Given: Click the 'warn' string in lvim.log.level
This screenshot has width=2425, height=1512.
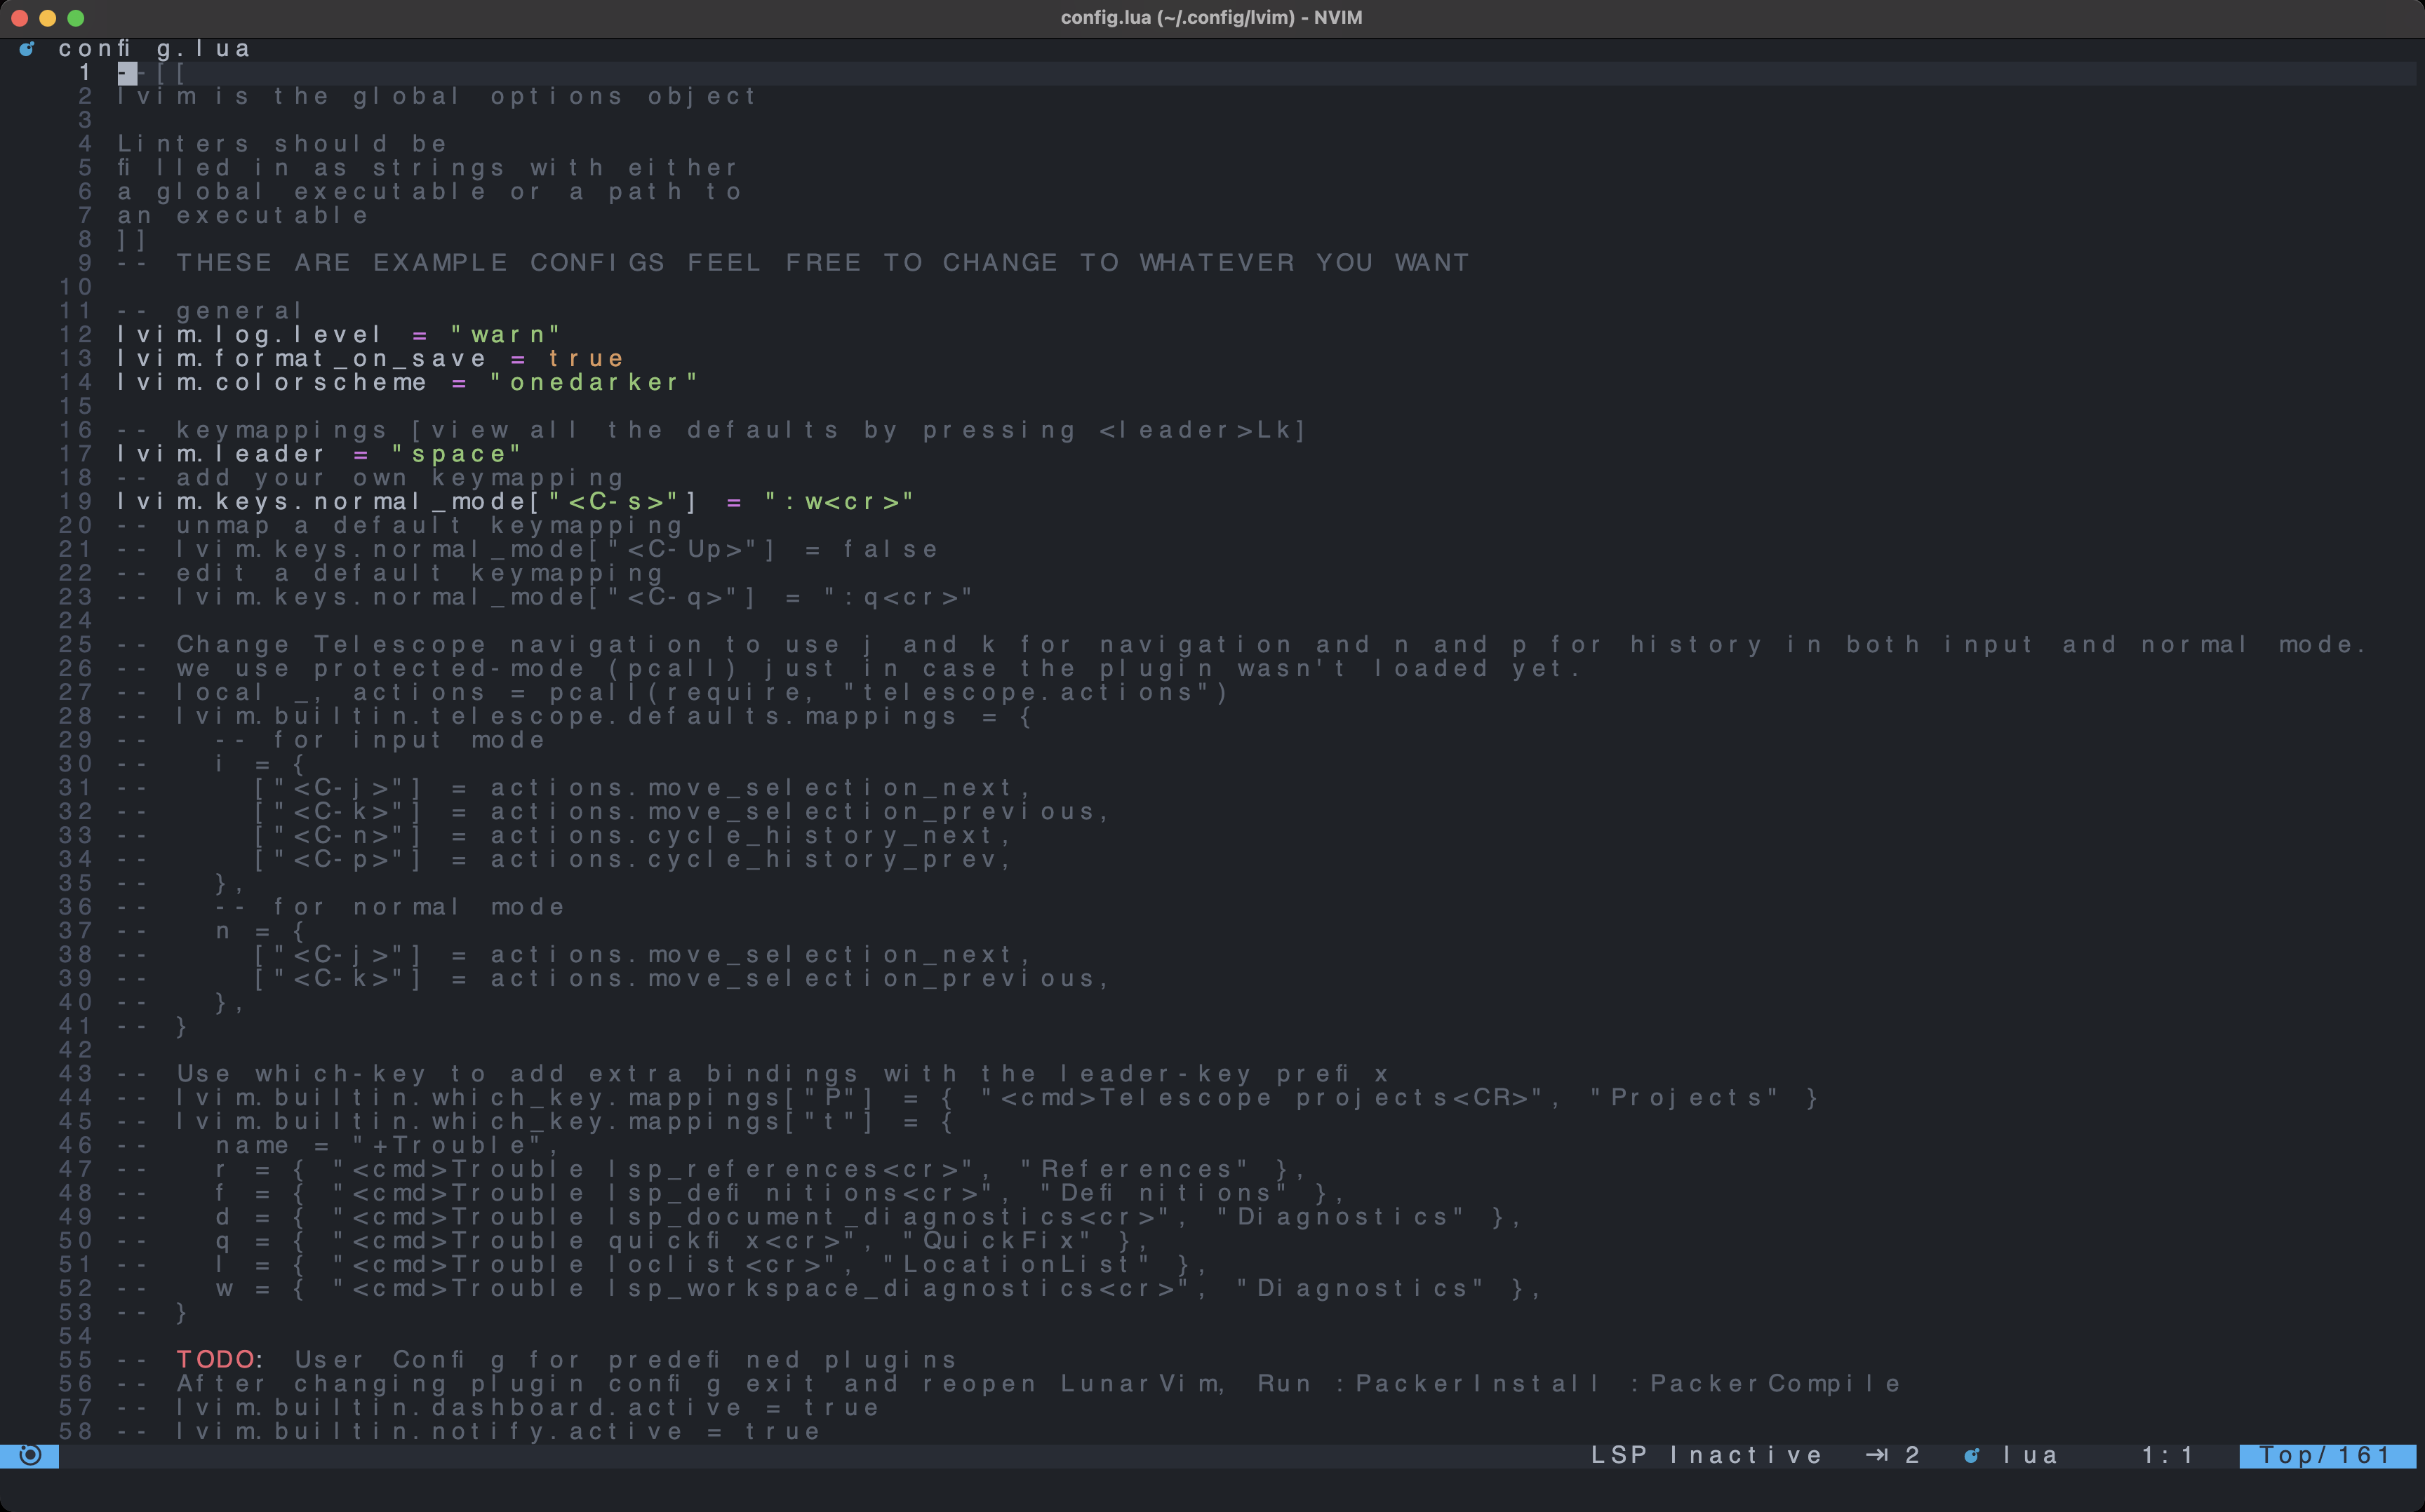Looking at the screenshot, I should [x=505, y=334].
